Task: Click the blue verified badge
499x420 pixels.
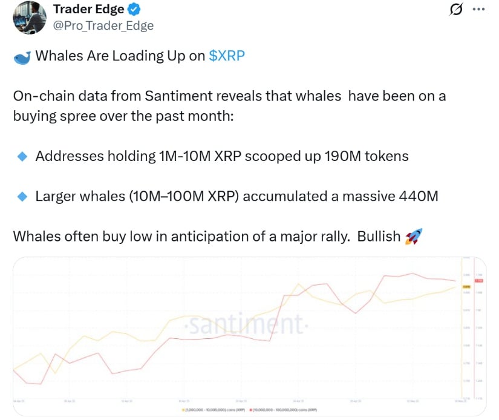Action: click(x=134, y=9)
